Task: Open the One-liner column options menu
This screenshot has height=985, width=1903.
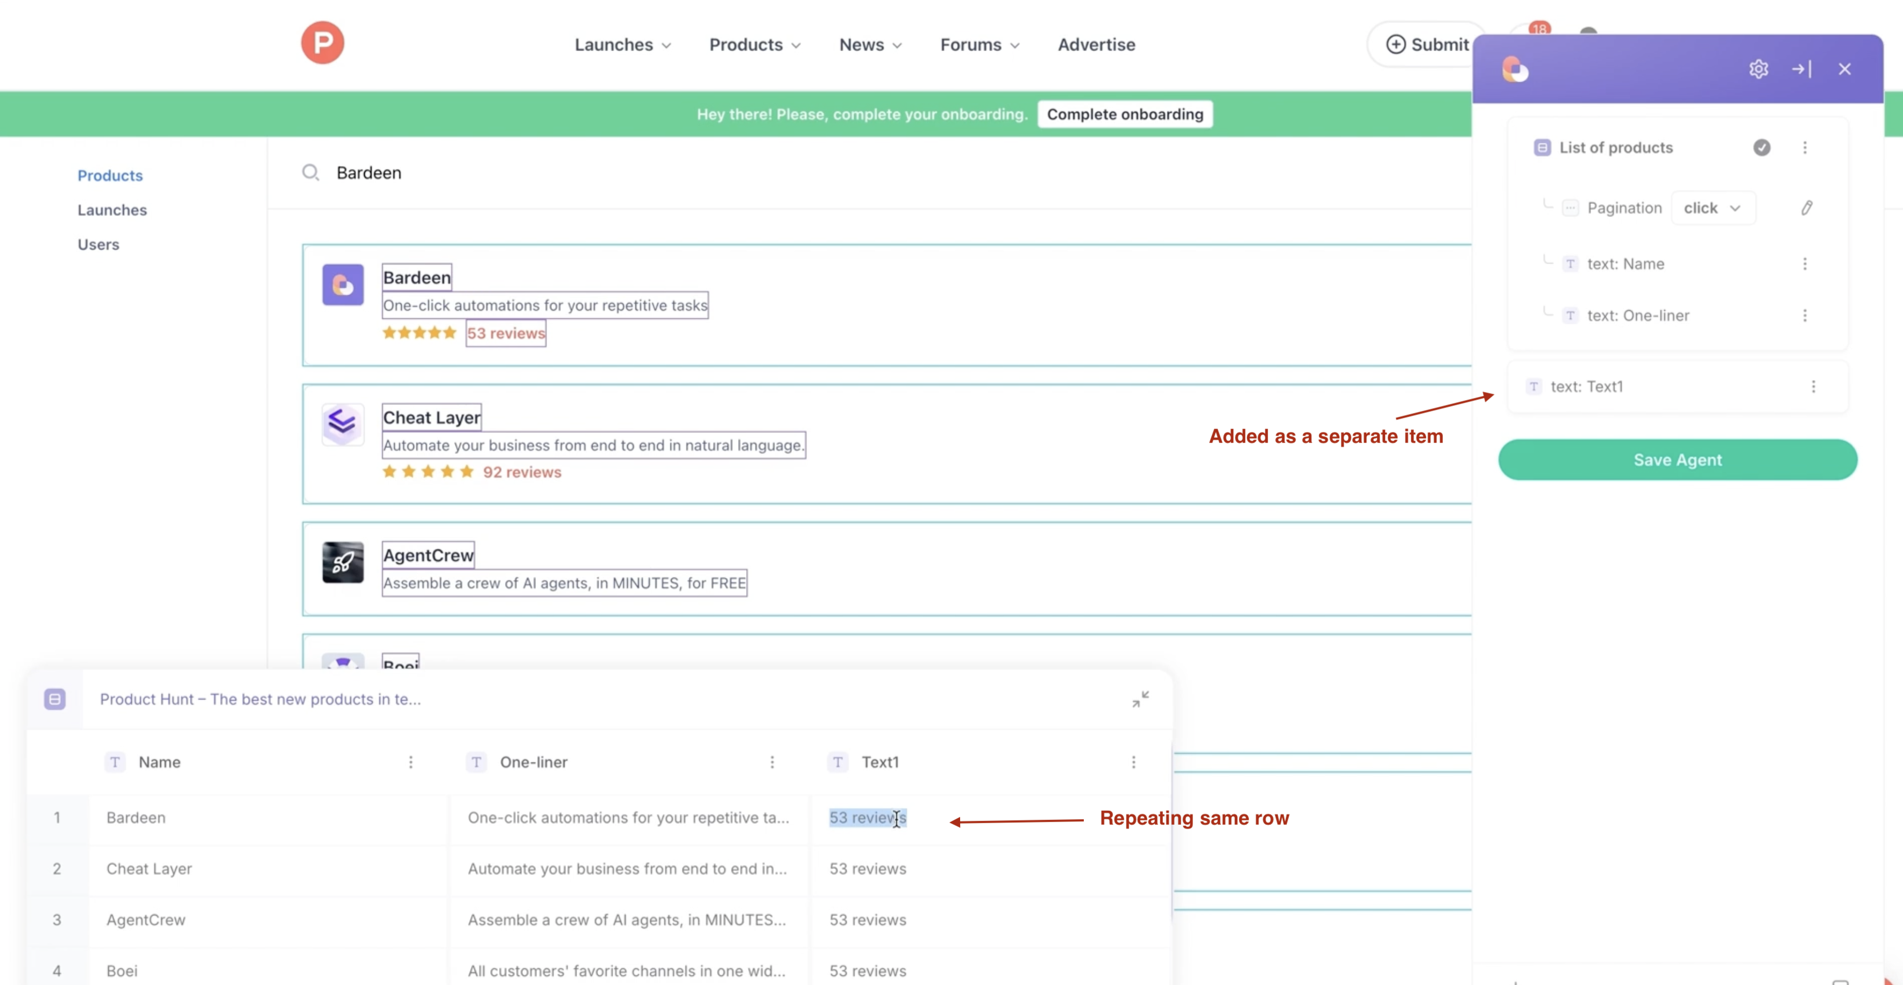Action: click(772, 763)
